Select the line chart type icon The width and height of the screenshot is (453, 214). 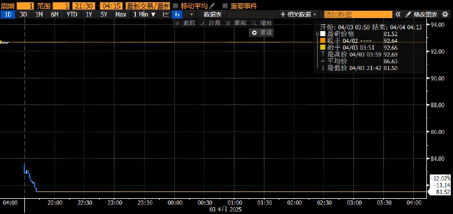(166, 15)
